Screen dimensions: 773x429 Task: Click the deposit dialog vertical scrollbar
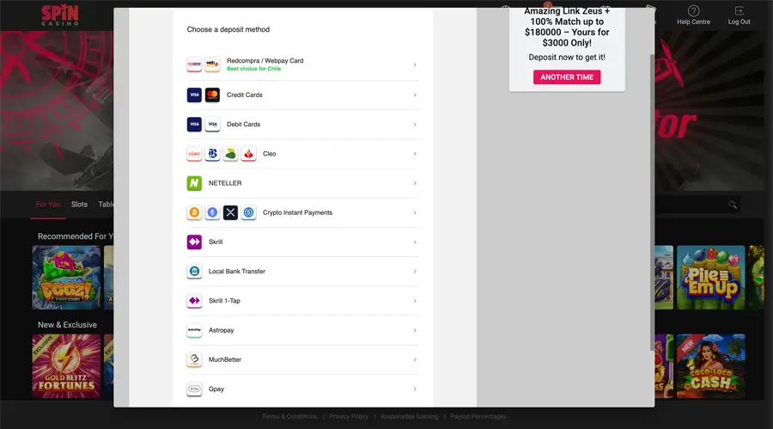pos(652,202)
